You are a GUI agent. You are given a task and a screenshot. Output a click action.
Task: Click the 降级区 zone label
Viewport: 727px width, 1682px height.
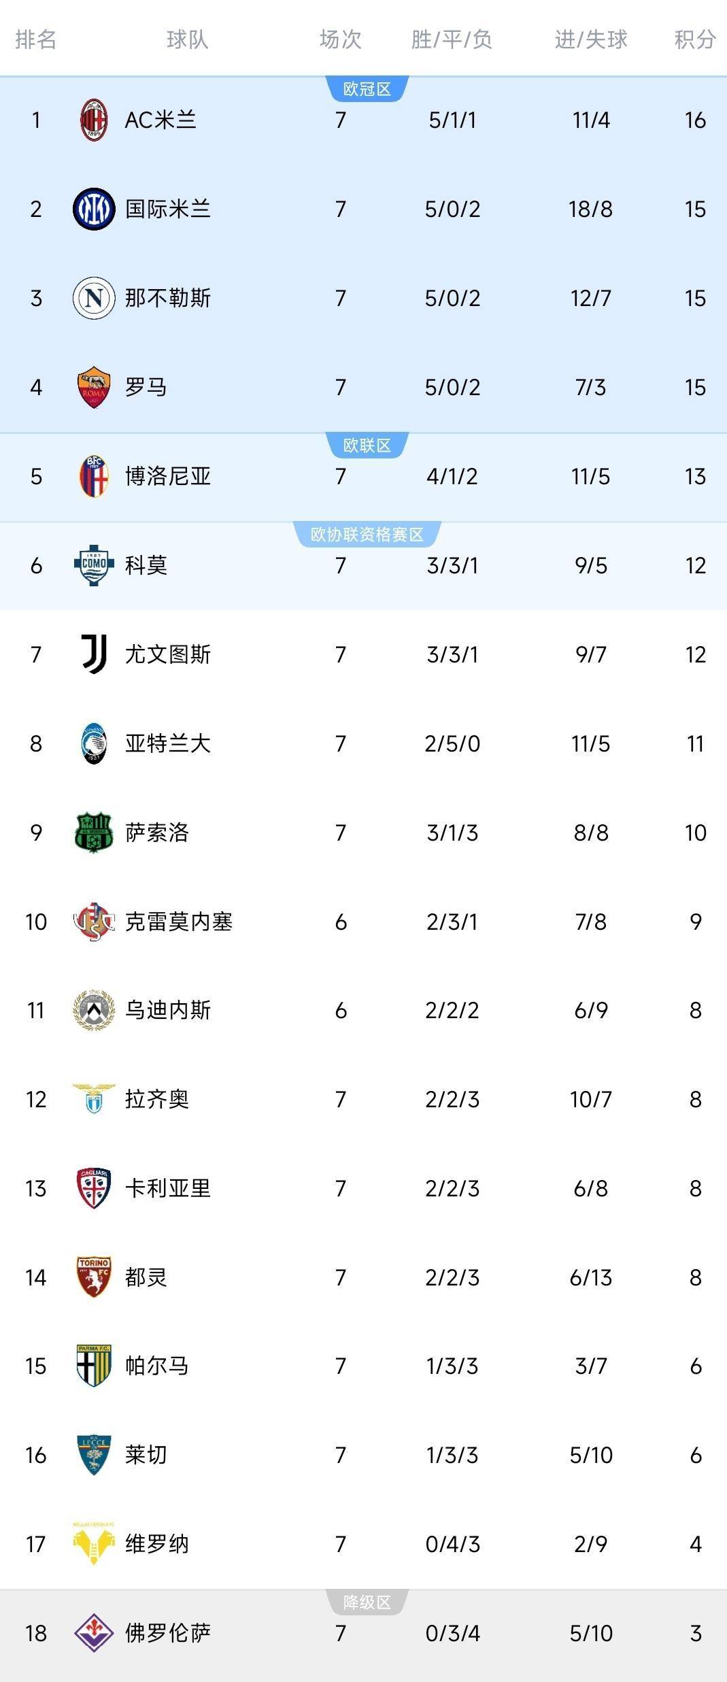click(367, 1602)
